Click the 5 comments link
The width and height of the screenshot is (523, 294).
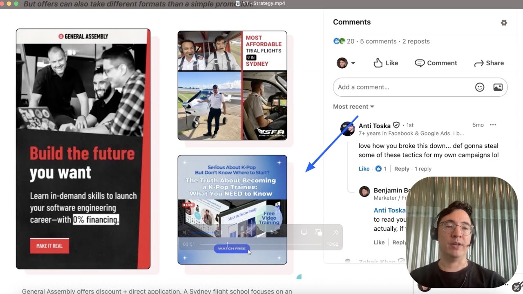click(378, 41)
